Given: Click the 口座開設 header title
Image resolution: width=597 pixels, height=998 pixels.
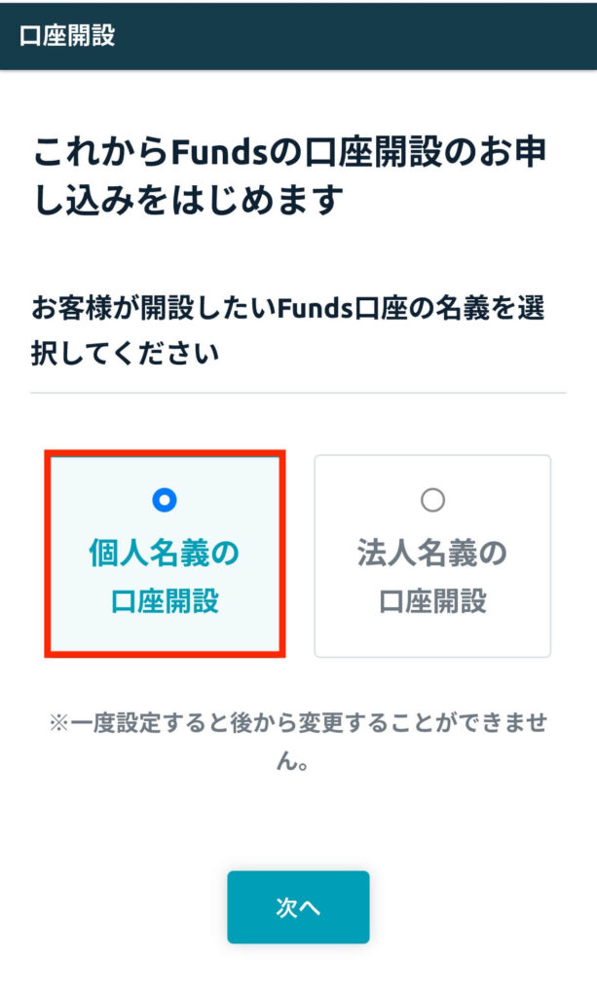Looking at the screenshot, I should 67,36.
